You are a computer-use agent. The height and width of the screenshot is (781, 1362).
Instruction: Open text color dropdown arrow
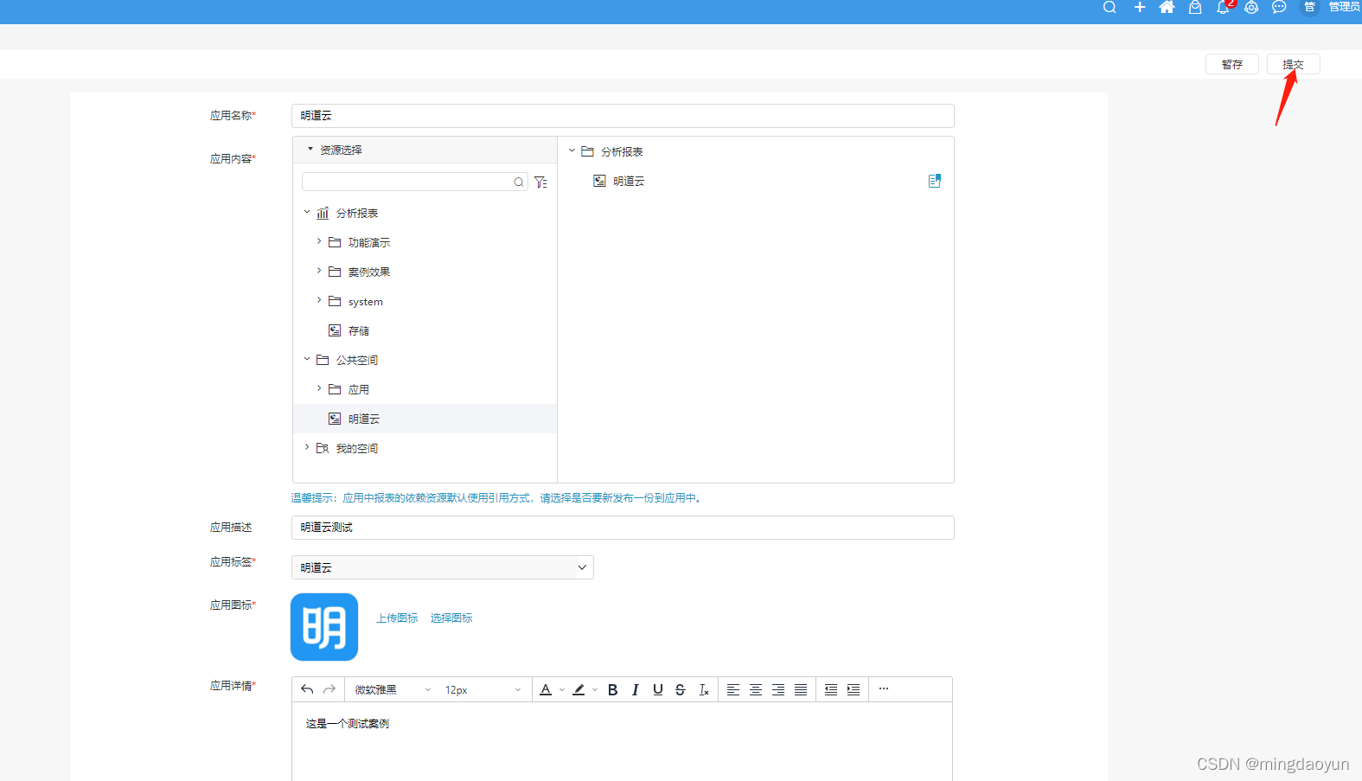point(562,690)
